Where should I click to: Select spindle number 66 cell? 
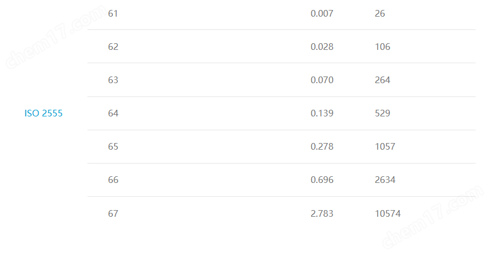[113, 180]
